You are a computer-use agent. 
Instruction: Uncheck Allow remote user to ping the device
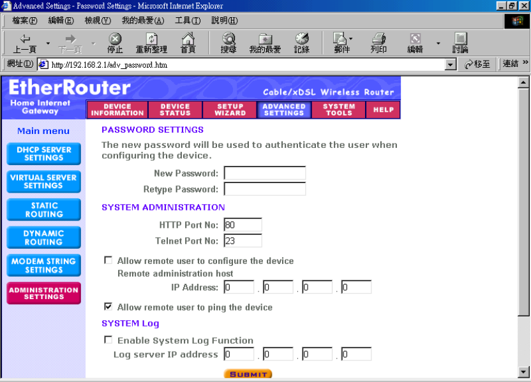pos(108,307)
